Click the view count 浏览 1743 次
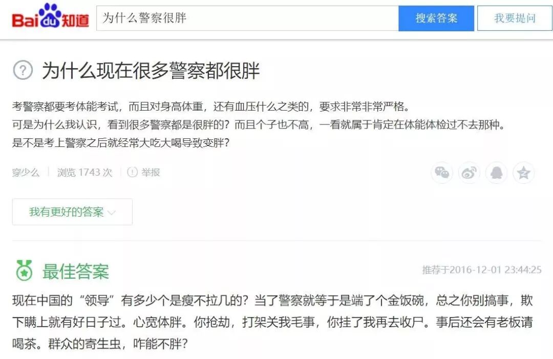This screenshot has width=553, height=359. click(x=84, y=172)
